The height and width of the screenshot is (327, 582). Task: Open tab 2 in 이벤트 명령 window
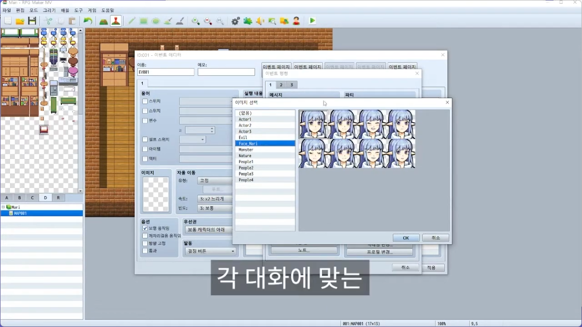pyautogui.click(x=281, y=85)
